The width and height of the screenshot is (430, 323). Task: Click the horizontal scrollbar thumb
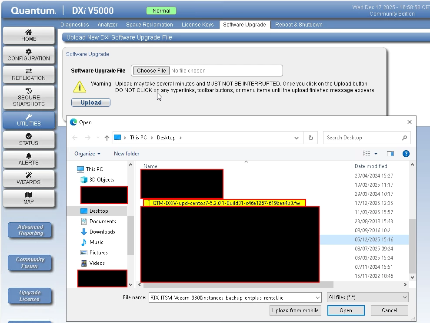[238, 285]
